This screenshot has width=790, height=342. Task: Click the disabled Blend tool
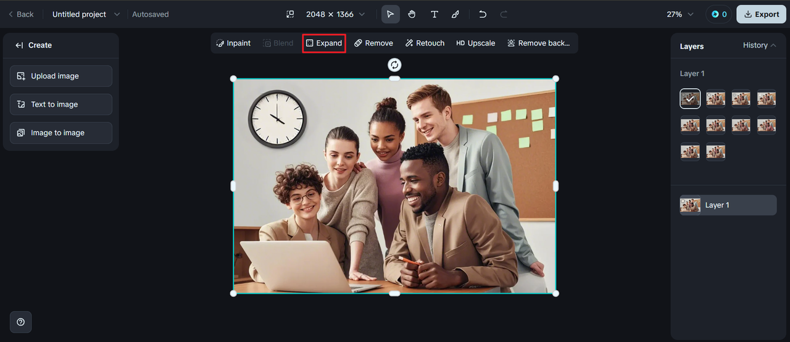(x=278, y=43)
